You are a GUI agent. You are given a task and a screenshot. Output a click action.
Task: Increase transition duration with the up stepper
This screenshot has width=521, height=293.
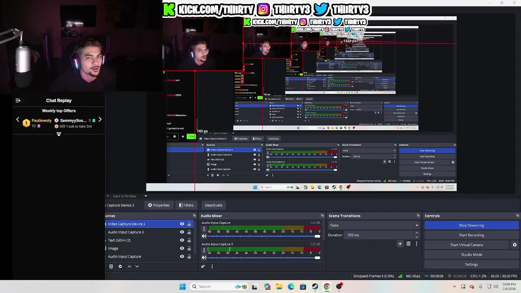tap(416, 233)
